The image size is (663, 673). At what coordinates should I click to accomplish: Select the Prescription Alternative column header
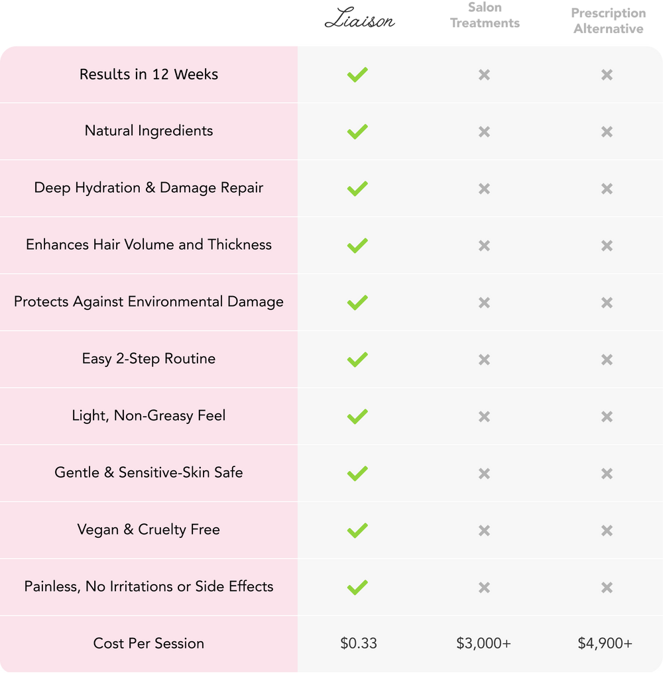[x=608, y=21]
